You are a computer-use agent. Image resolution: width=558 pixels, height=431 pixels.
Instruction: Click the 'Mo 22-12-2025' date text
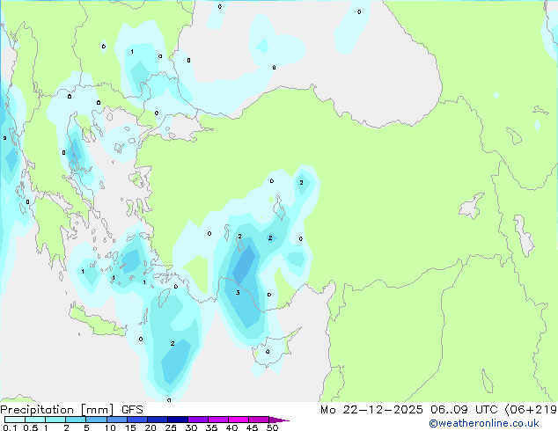click(x=371, y=410)
